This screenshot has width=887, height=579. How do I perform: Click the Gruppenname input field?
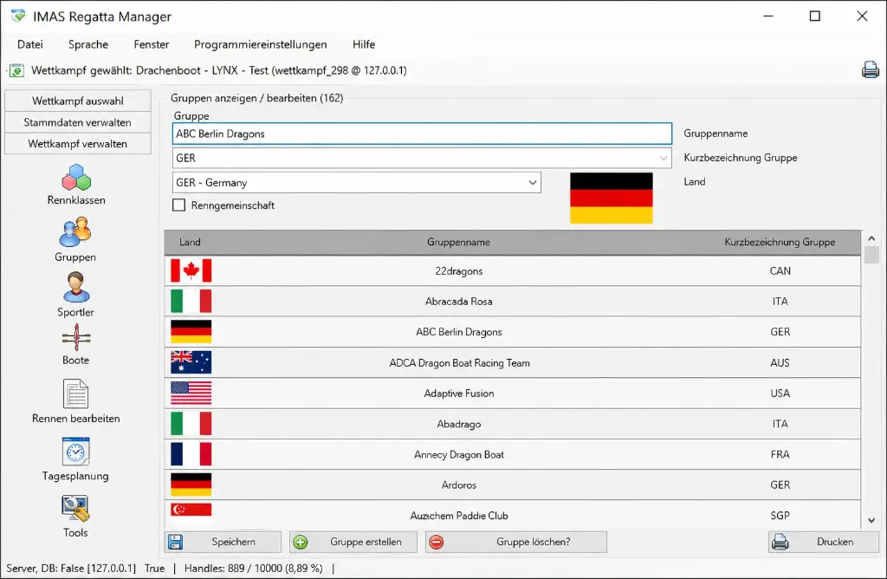pos(422,133)
